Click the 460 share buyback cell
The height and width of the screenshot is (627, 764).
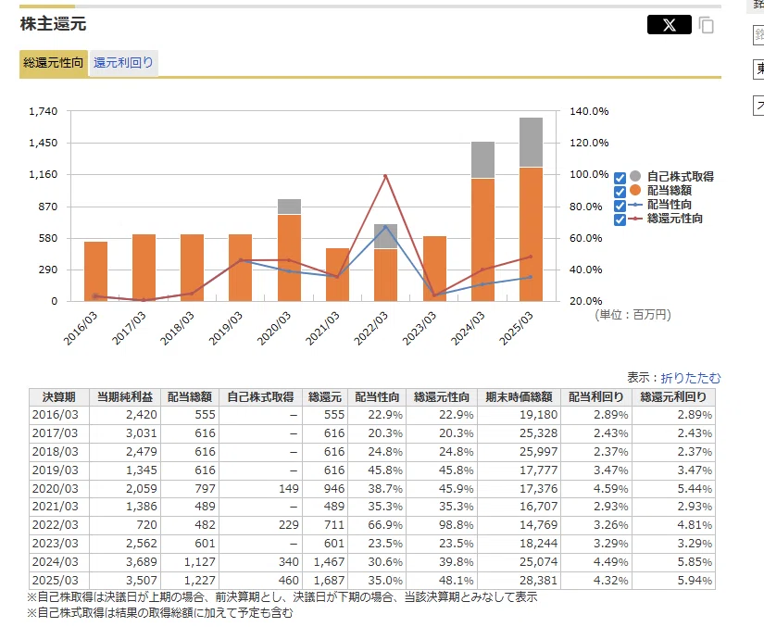coord(260,581)
